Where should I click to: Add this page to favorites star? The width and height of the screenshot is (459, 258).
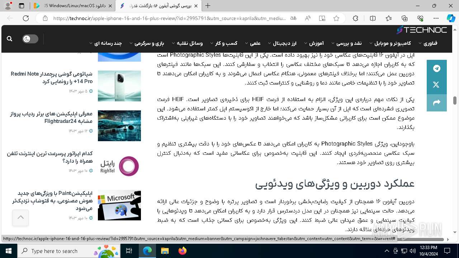point(336,18)
